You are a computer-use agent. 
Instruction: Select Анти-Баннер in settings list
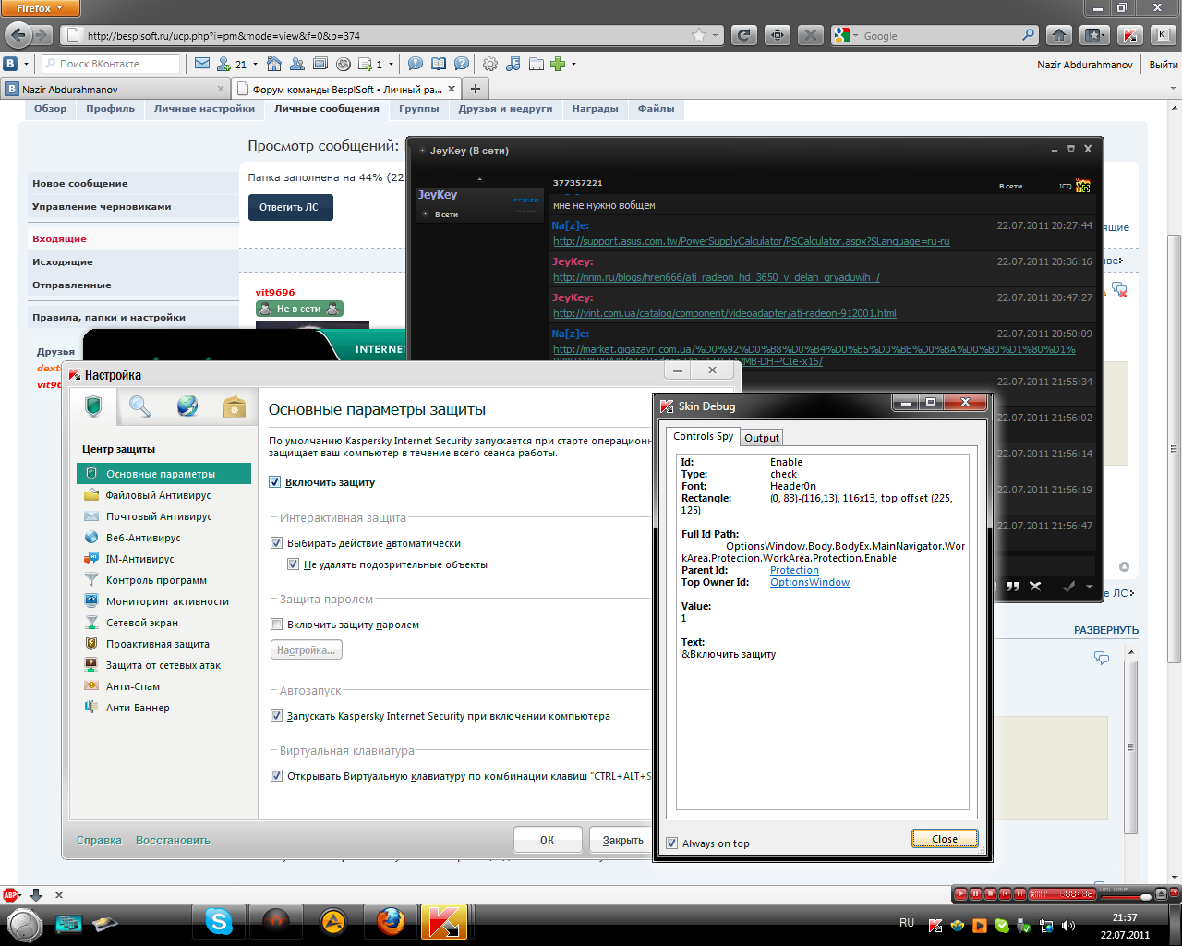[138, 708]
